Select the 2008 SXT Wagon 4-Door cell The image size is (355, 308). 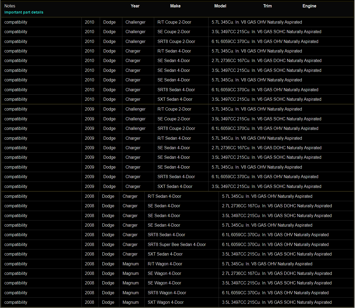pos(166,302)
